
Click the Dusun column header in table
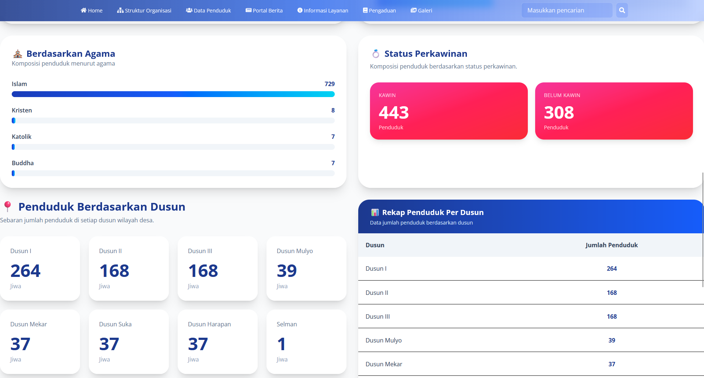[x=375, y=245]
